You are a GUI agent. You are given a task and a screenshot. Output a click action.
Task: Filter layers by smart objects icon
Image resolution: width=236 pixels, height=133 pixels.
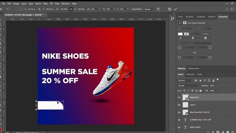[x=214, y=81]
